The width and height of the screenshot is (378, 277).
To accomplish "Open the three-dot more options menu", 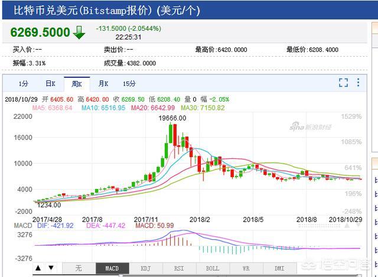I will 358,83.
